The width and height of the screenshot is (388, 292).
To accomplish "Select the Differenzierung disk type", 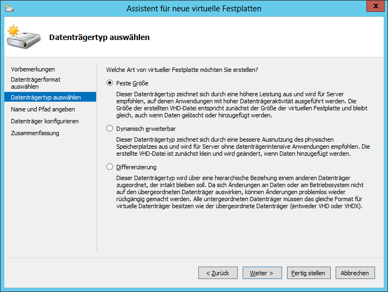I will click(110, 167).
